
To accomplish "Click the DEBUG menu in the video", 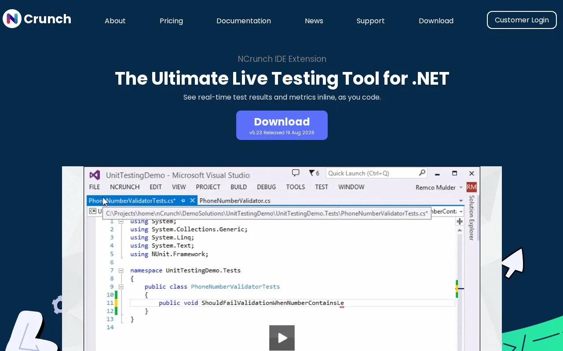I will 267,187.
